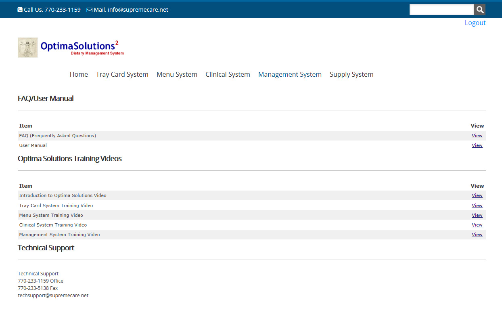View Clinical System Training Video
The height and width of the screenshot is (323, 502).
pyautogui.click(x=477, y=225)
